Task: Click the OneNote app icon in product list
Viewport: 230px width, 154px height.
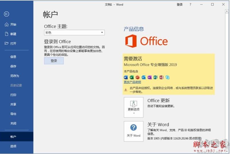Action: pos(149,77)
